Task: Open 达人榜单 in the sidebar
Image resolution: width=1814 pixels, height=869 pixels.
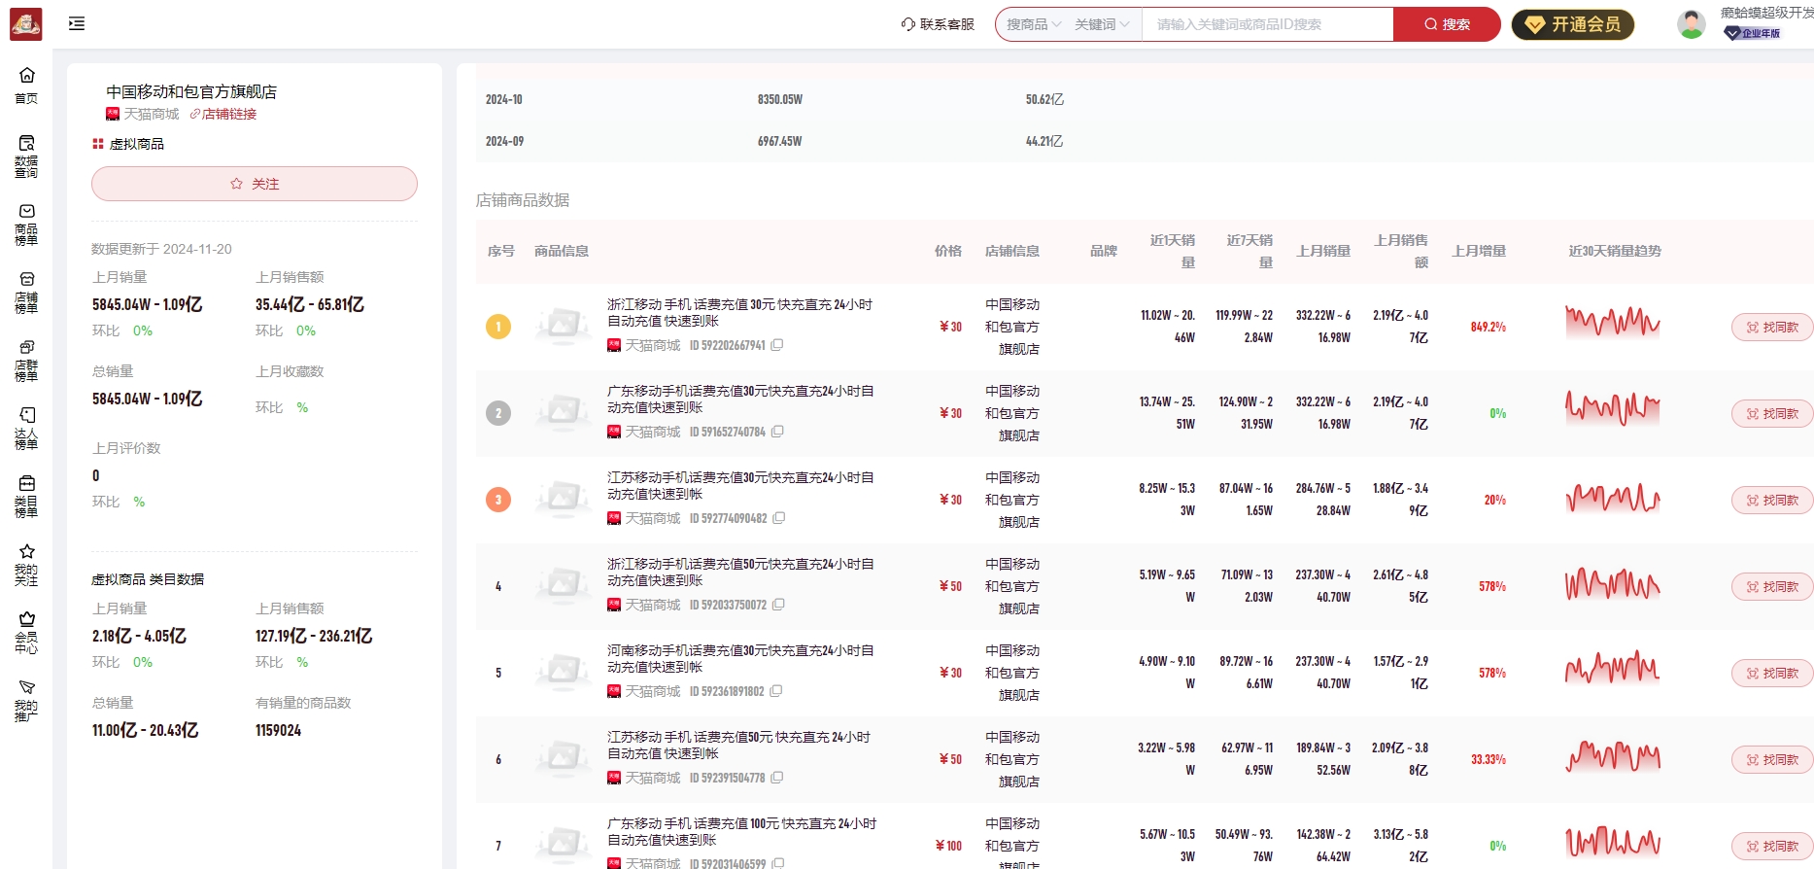Action: [26, 428]
